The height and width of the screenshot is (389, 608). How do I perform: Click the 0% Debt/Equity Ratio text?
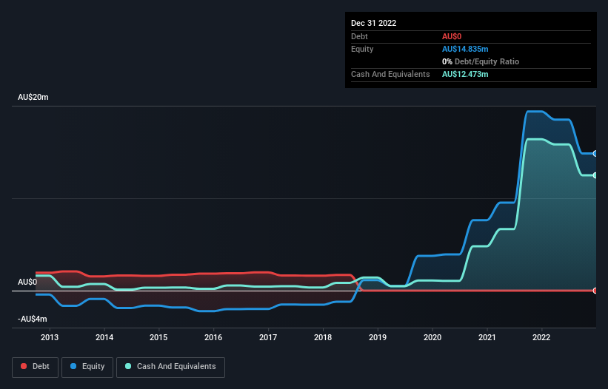481,61
